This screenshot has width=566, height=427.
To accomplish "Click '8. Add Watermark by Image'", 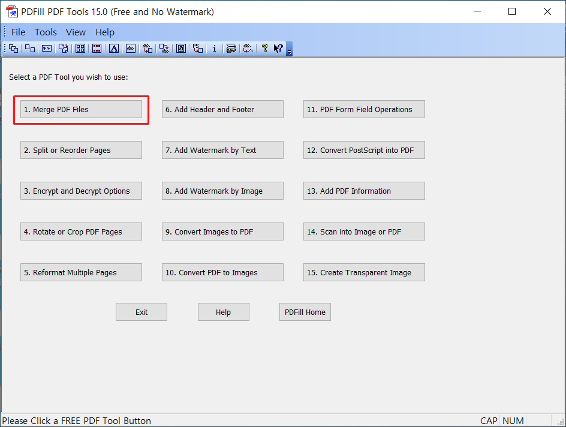I will pos(222,191).
